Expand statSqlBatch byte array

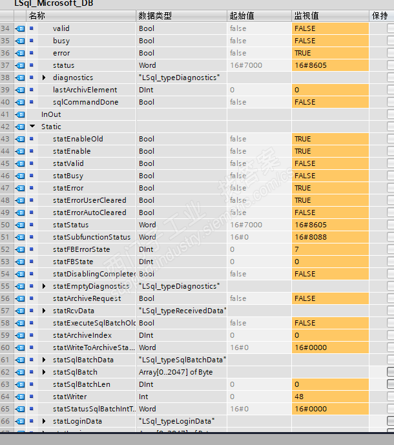[x=44, y=372]
